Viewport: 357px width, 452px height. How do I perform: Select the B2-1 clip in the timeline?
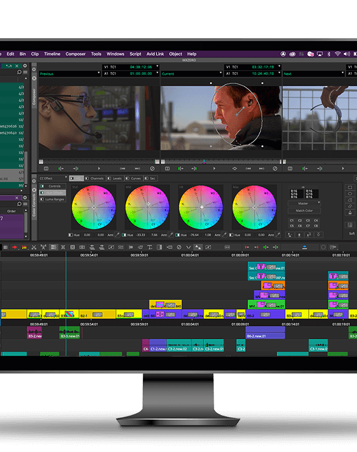(x=97, y=314)
